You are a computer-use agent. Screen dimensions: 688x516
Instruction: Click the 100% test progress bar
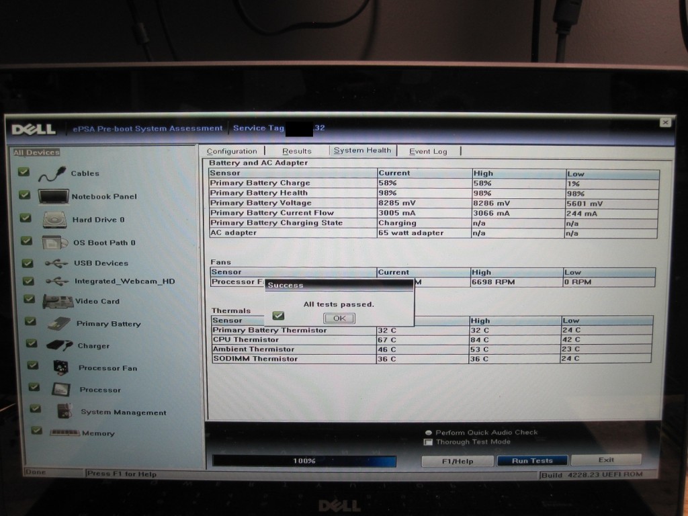(x=304, y=461)
